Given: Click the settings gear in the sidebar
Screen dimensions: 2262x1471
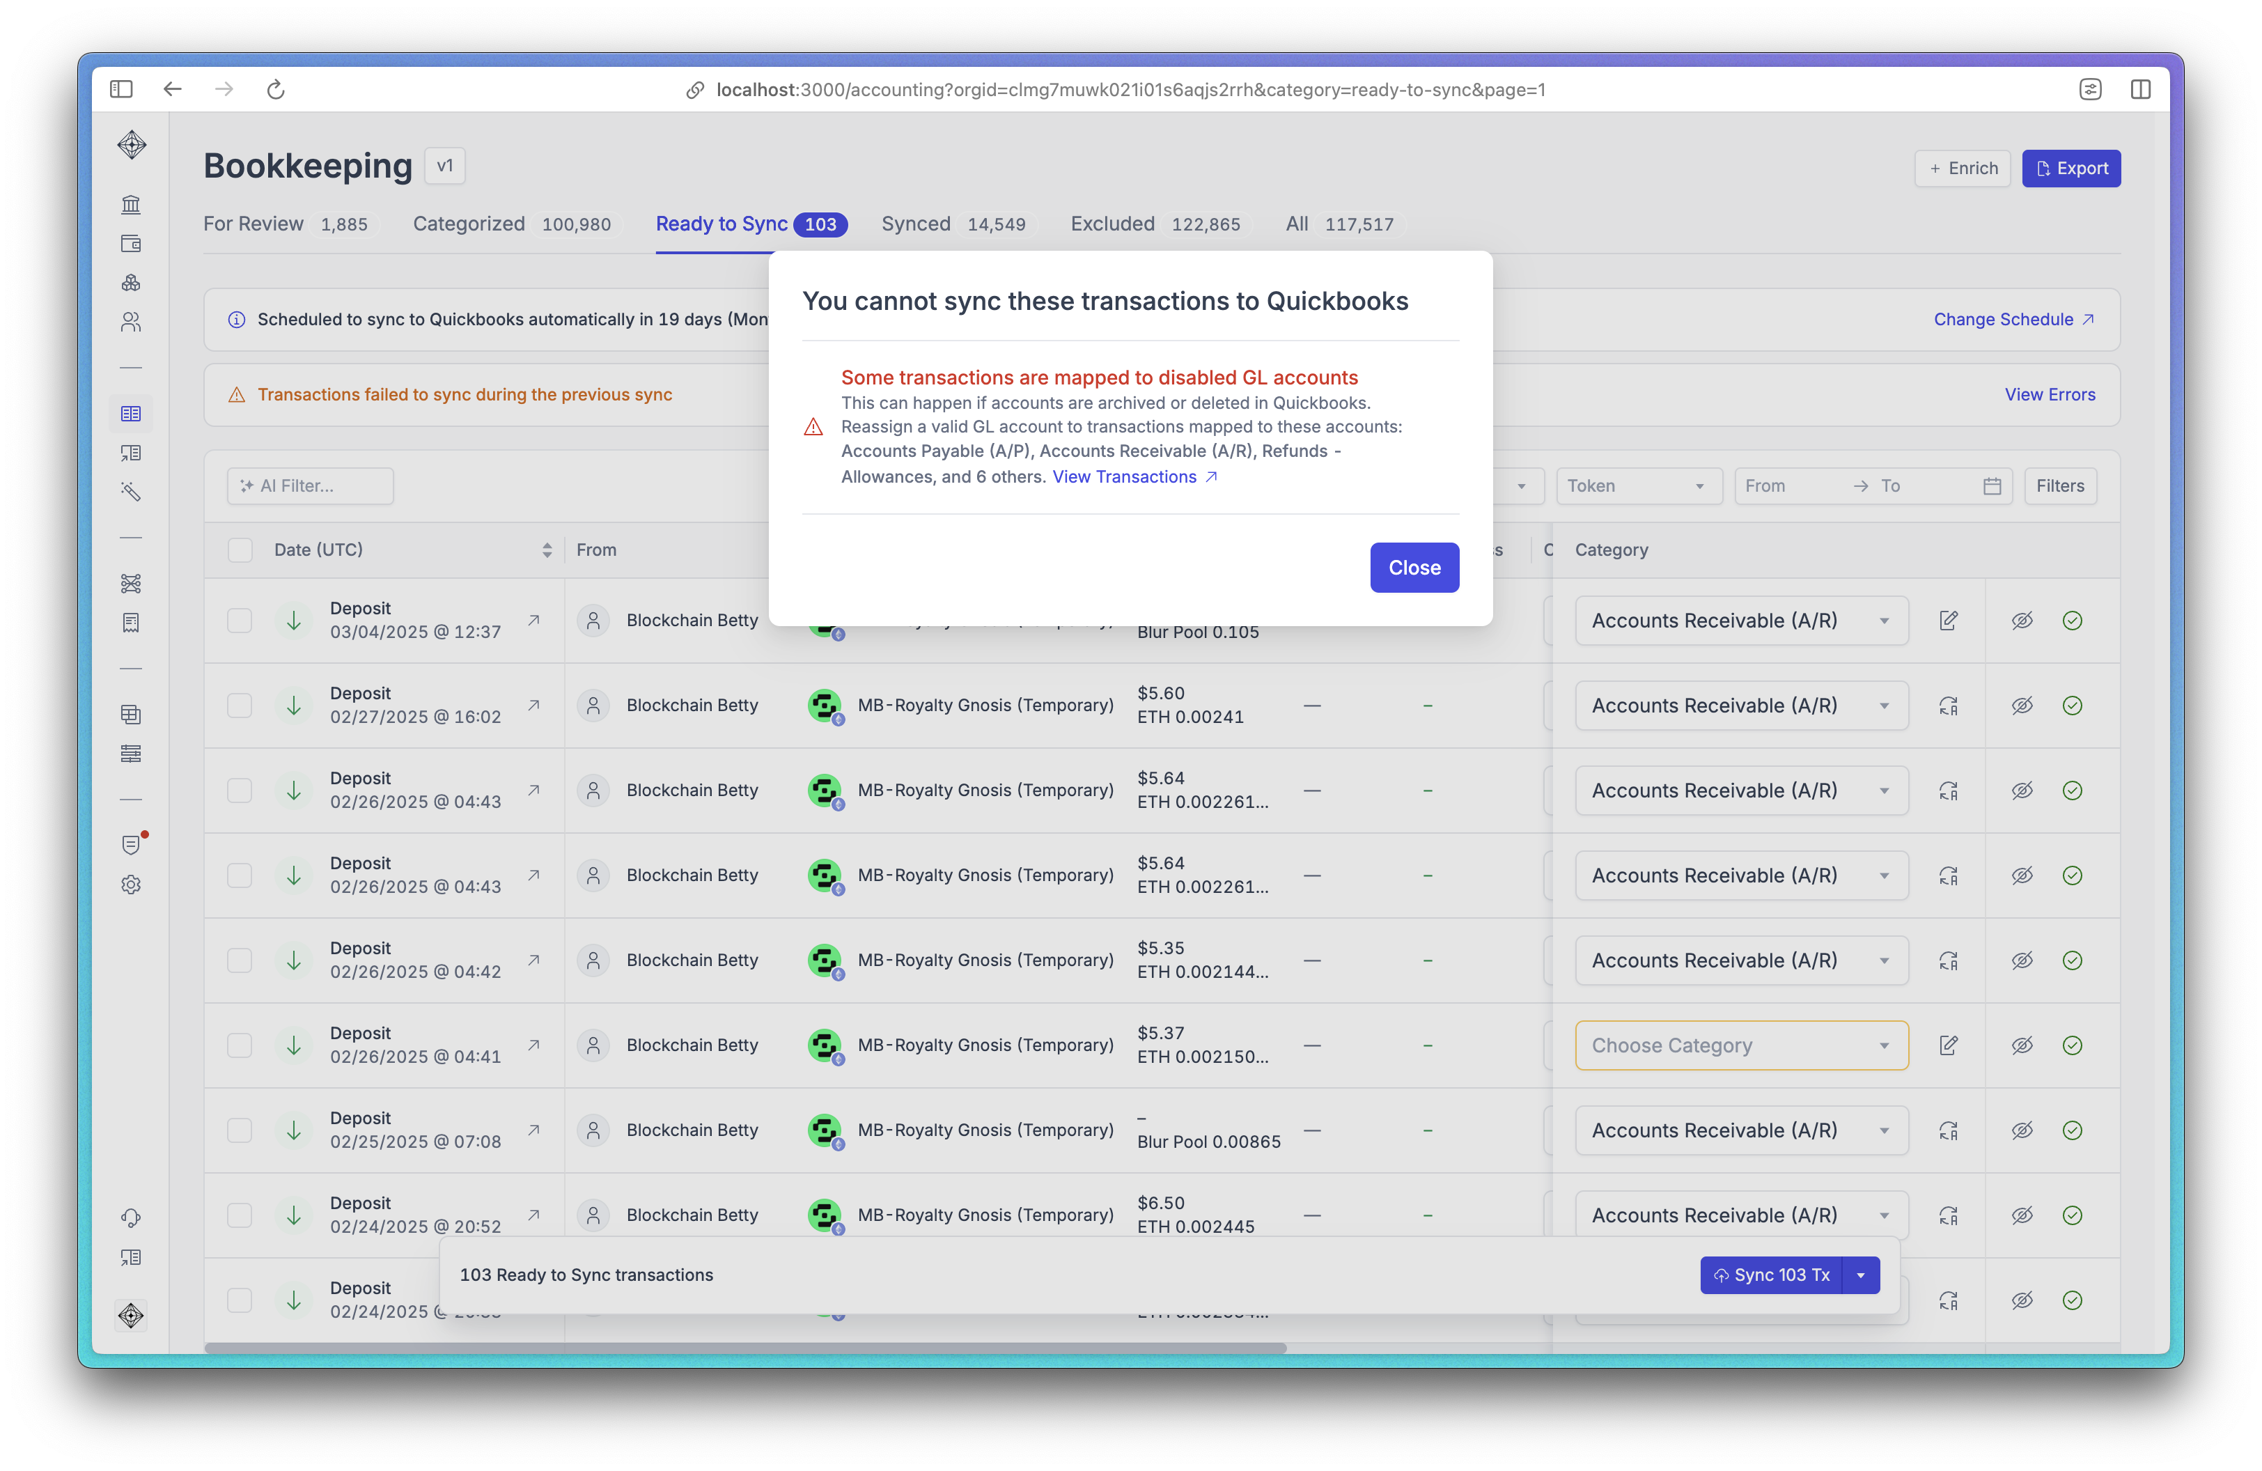Looking at the screenshot, I should tap(131, 885).
